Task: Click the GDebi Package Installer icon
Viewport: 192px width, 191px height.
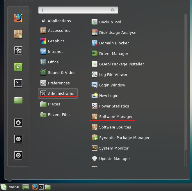Action: click(95, 64)
